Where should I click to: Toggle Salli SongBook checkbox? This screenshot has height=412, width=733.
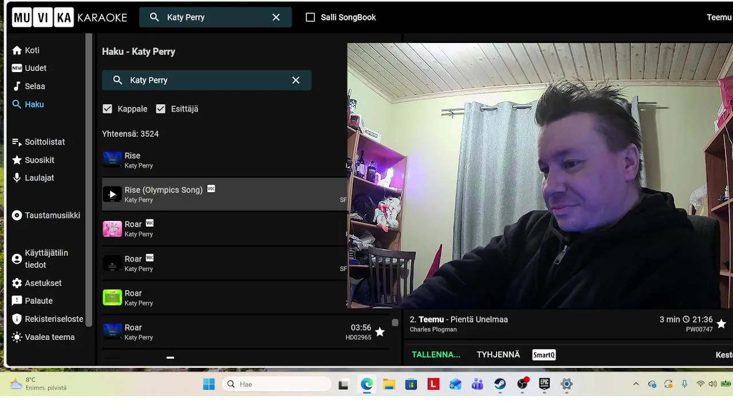pyautogui.click(x=310, y=17)
